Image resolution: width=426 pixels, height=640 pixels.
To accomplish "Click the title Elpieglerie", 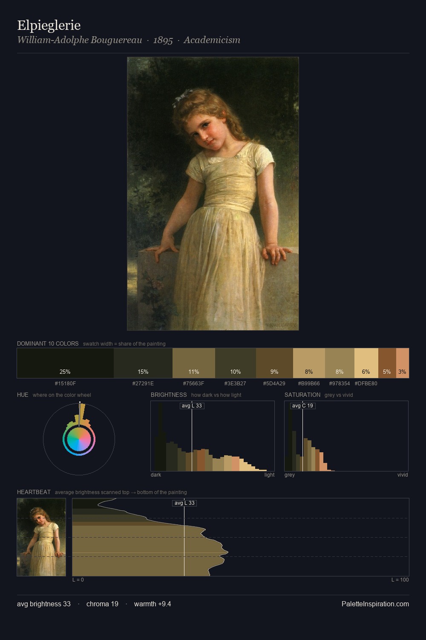I will pyautogui.click(x=49, y=25).
